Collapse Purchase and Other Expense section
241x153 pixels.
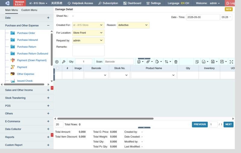click(x=48, y=26)
